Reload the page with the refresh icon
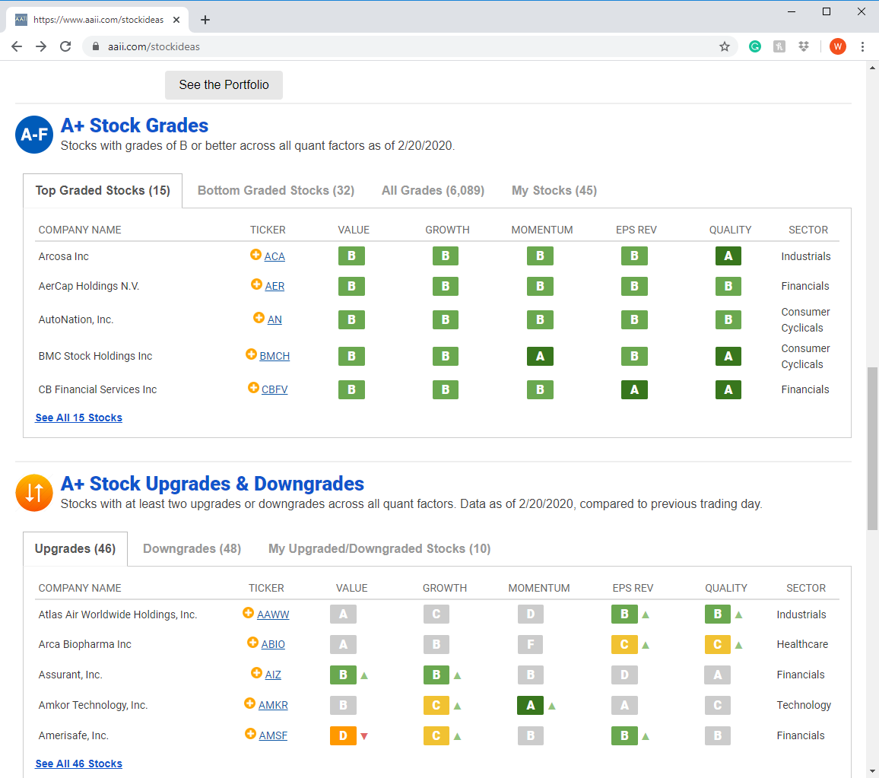This screenshot has width=879, height=778. pos(65,46)
